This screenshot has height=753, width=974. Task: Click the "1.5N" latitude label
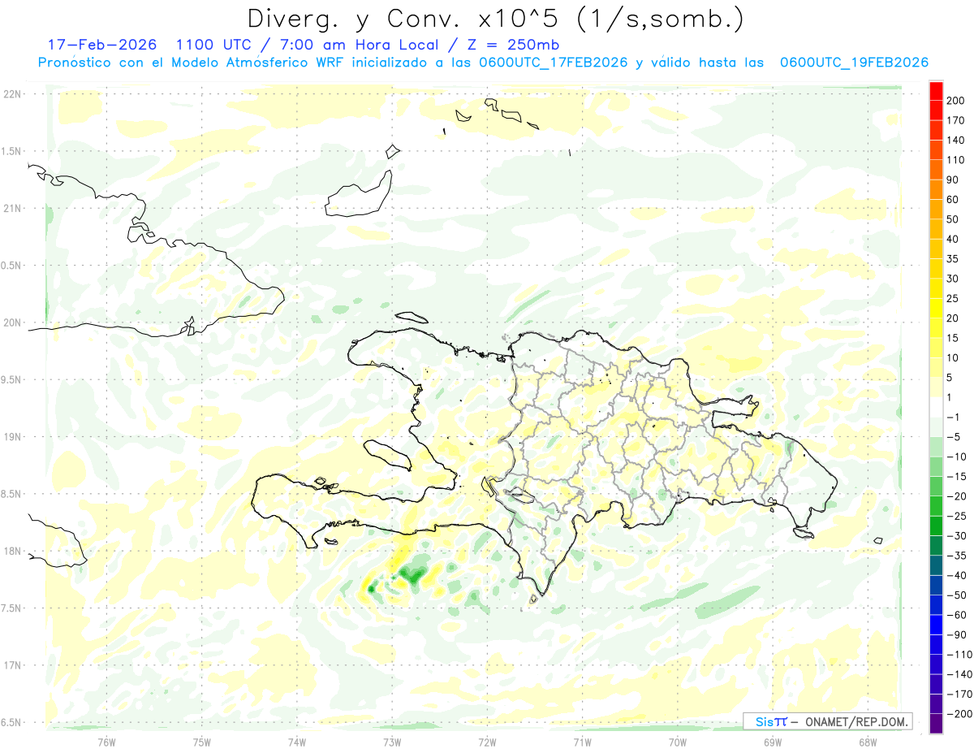pos(11,151)
